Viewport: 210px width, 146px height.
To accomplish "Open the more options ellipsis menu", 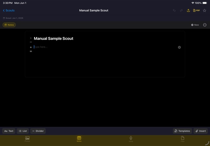I will click(205, 25).
